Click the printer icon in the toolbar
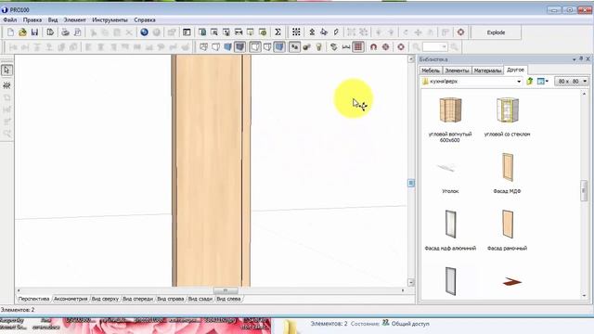The image size is (594, 334). pos(65,32)
